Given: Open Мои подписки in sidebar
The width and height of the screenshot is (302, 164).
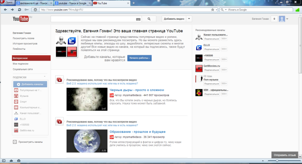Looking at the screenshot, I should 20,64.
